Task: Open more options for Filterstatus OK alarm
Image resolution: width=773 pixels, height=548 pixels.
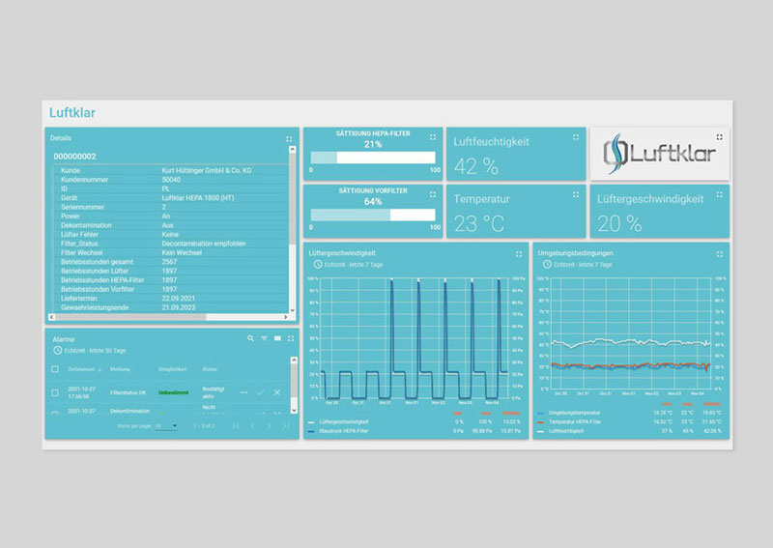Action: point(243,392)
